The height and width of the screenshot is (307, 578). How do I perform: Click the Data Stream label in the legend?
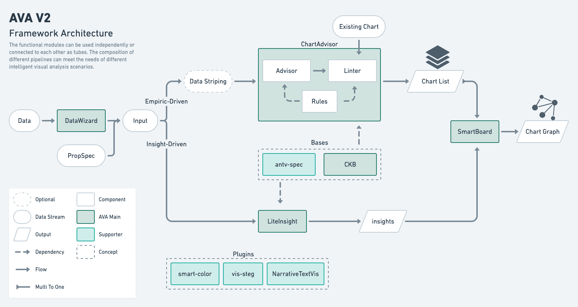pyautogui.click(x=50, y=217)
